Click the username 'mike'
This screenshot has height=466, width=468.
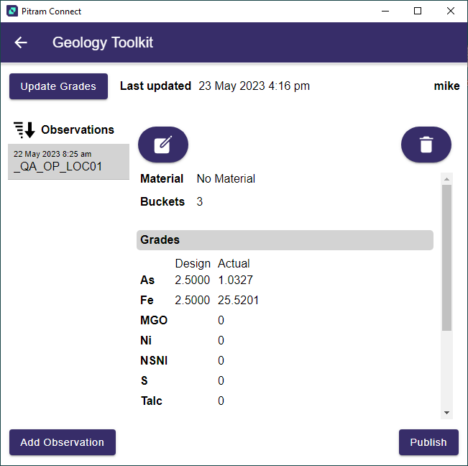click(x=446, y=86)
